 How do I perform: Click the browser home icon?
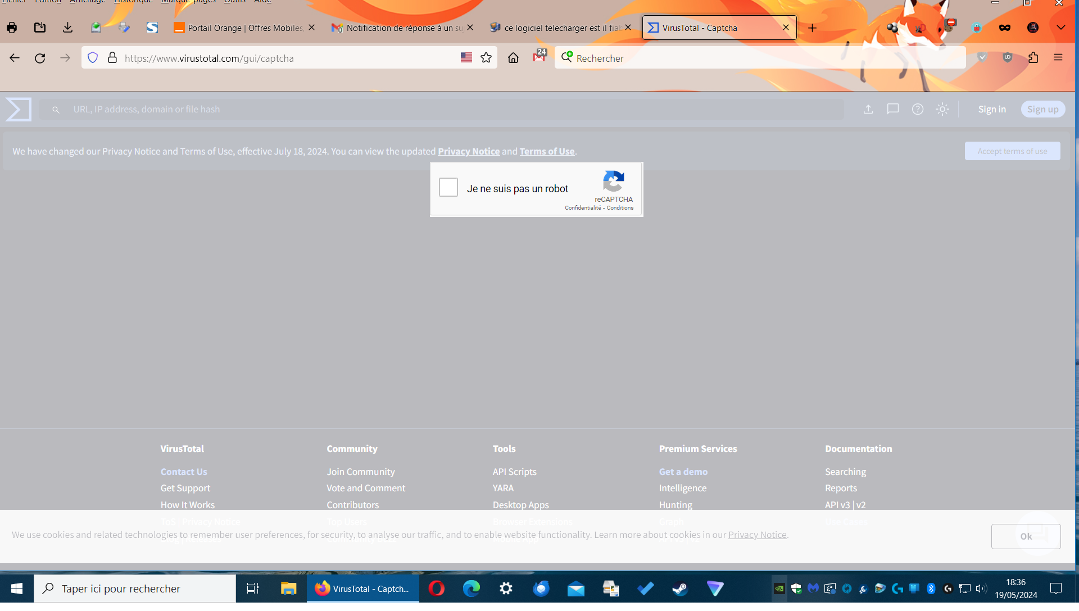[x=513, y=58]
